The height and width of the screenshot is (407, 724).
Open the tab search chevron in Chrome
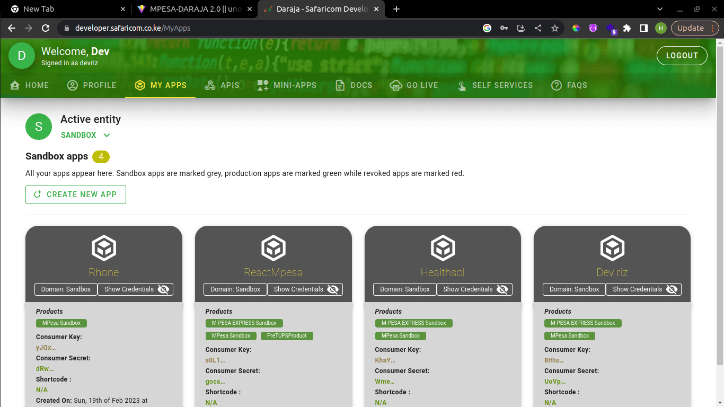coord(660,9)
